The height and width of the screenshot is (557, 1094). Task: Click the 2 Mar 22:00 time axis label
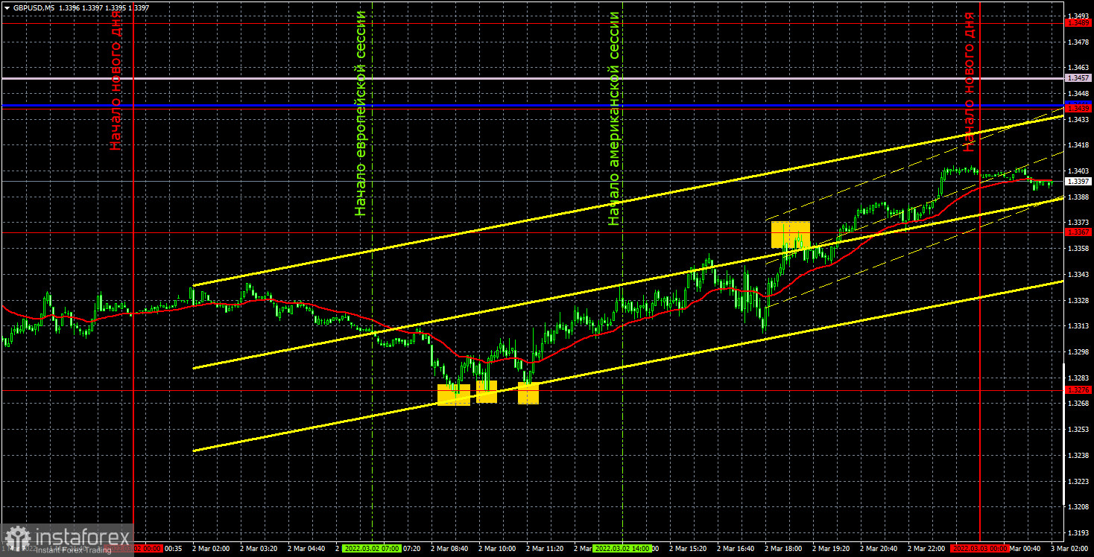click(x=926, y=549)
